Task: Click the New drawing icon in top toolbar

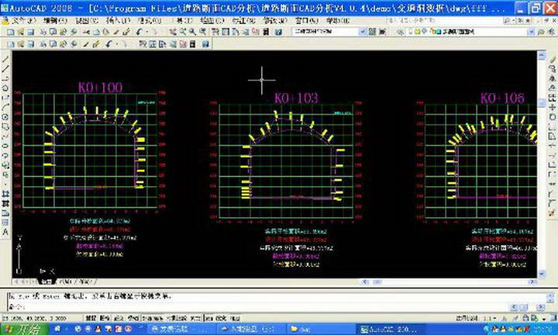Action: tap(10, 32)
